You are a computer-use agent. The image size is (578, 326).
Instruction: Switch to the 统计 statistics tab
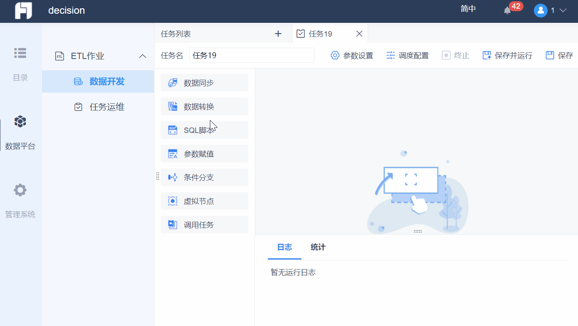click(x=318, y=247)
